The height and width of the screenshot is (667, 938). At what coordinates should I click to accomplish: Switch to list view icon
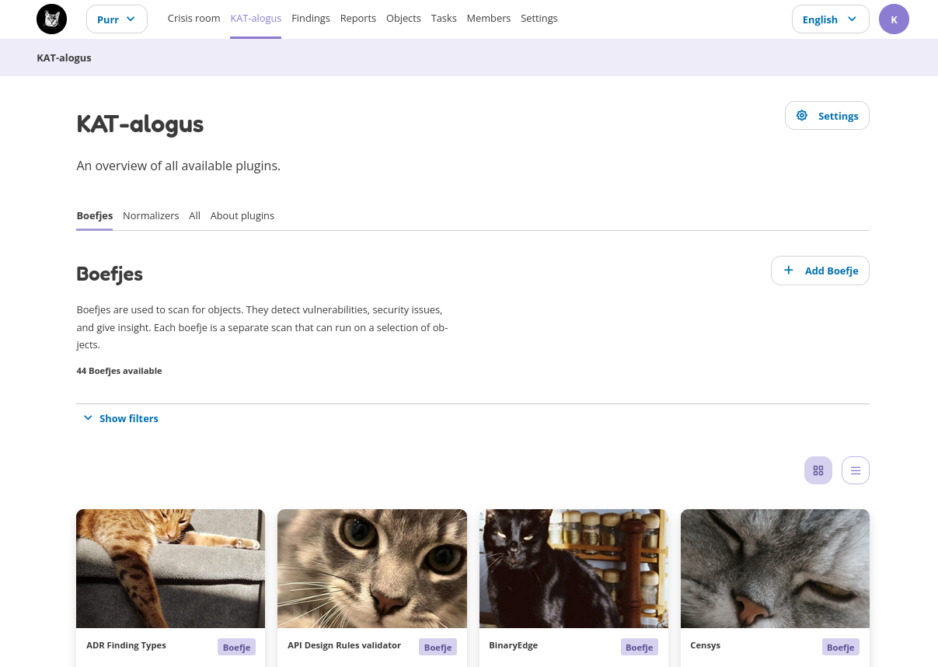pyautogui.click(x=856, y=470)
